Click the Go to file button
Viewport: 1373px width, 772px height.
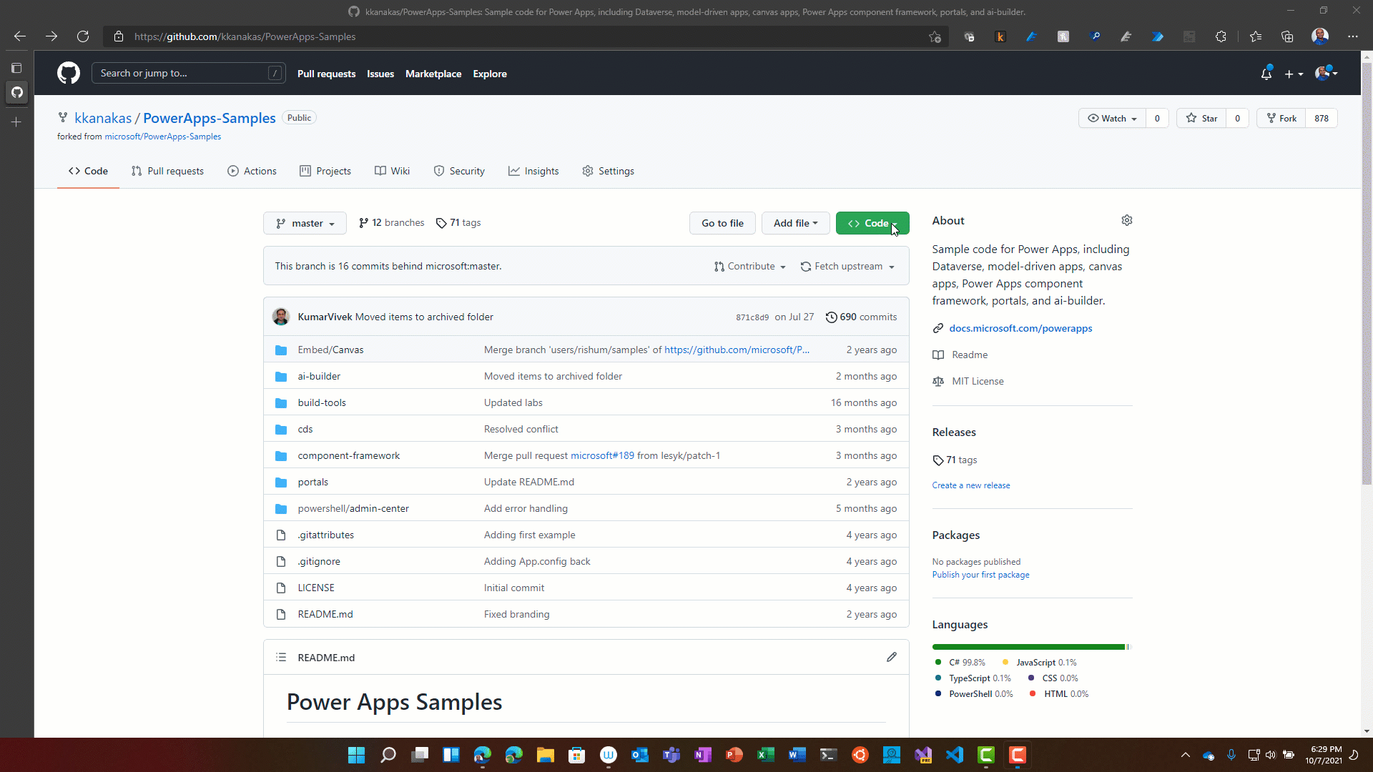(722, 223)
